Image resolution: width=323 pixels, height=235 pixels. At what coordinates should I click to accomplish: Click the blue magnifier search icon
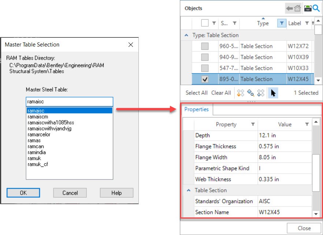pos(316,8)
